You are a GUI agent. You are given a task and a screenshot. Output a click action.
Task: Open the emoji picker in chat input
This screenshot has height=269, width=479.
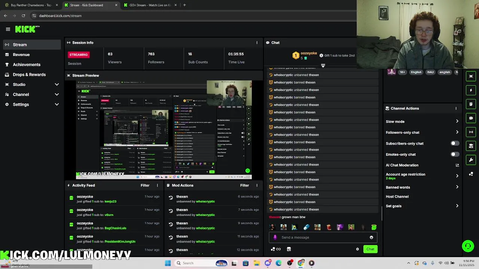pyautogui.click(x=371, y=237)
